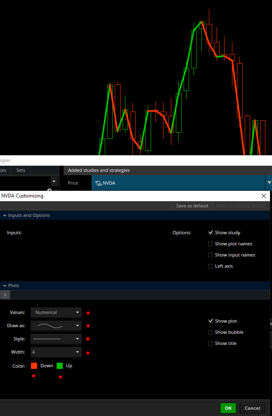Uncheck the Show plot option
The width and height of the screenshot is (272, 416).
(x=211, y=321)
